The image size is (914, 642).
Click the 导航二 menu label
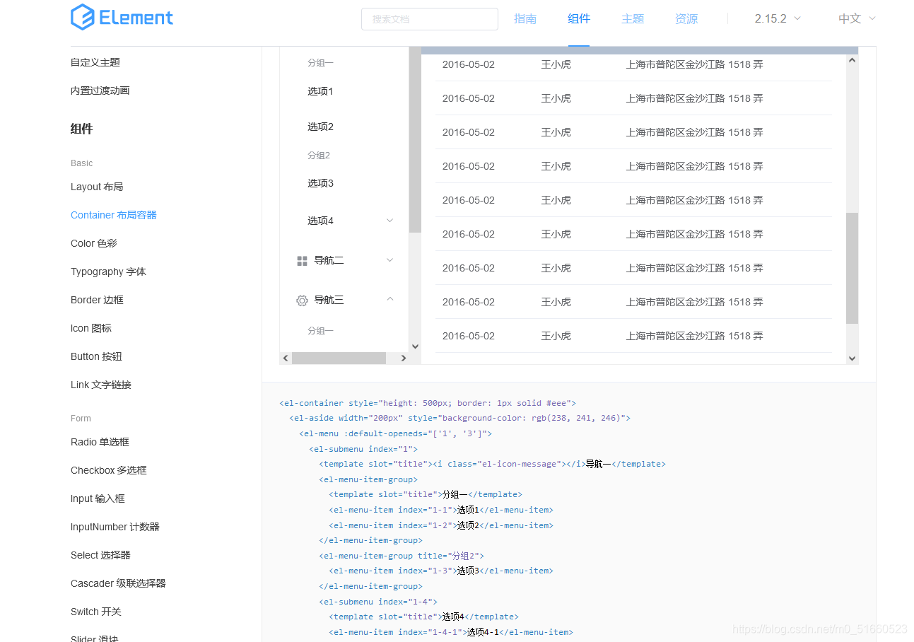click(x=329, y=260)
